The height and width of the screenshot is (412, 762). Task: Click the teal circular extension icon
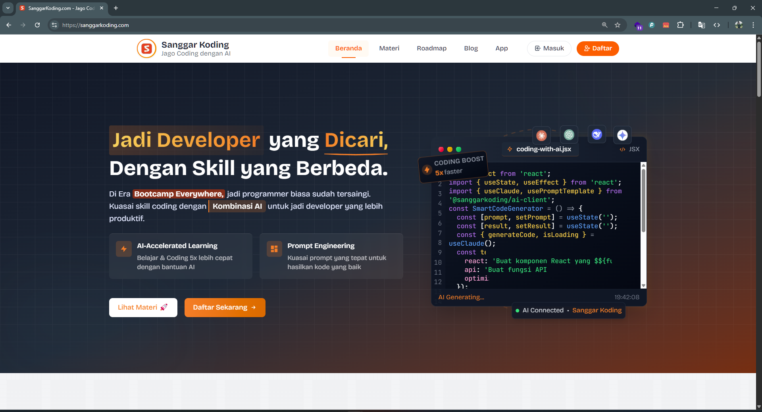pos(652,25)
